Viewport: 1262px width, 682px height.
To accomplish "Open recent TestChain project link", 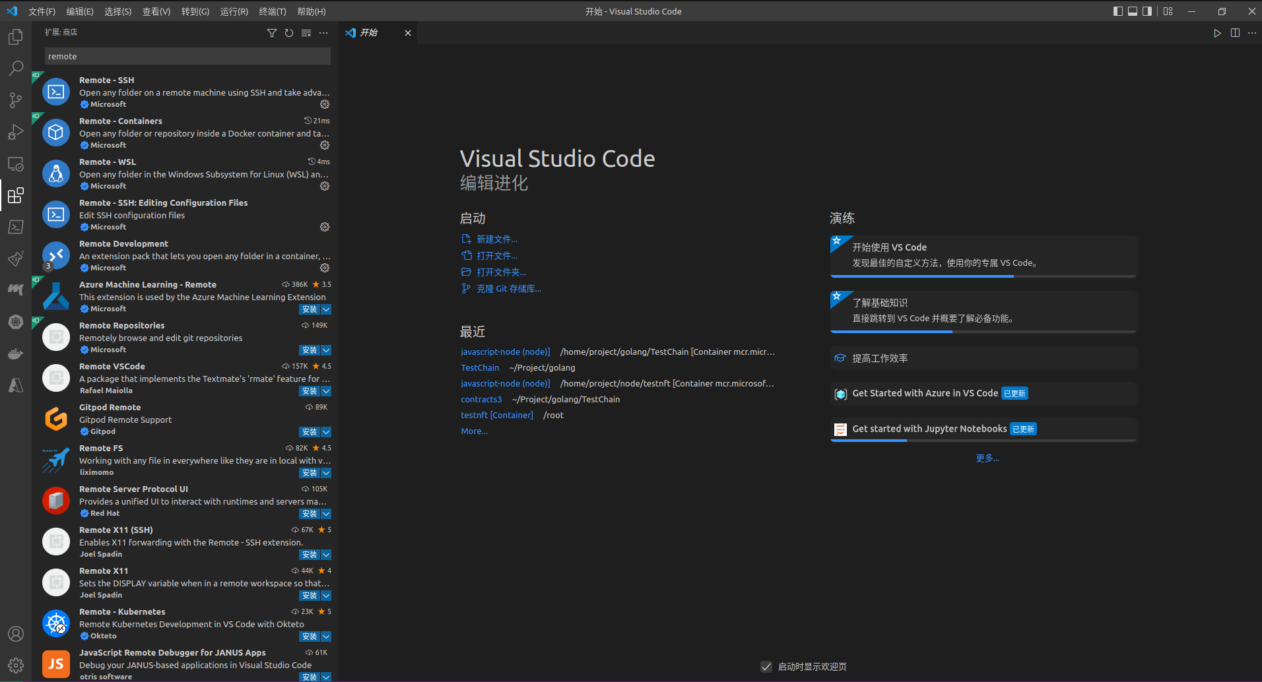I will [480, 367].
